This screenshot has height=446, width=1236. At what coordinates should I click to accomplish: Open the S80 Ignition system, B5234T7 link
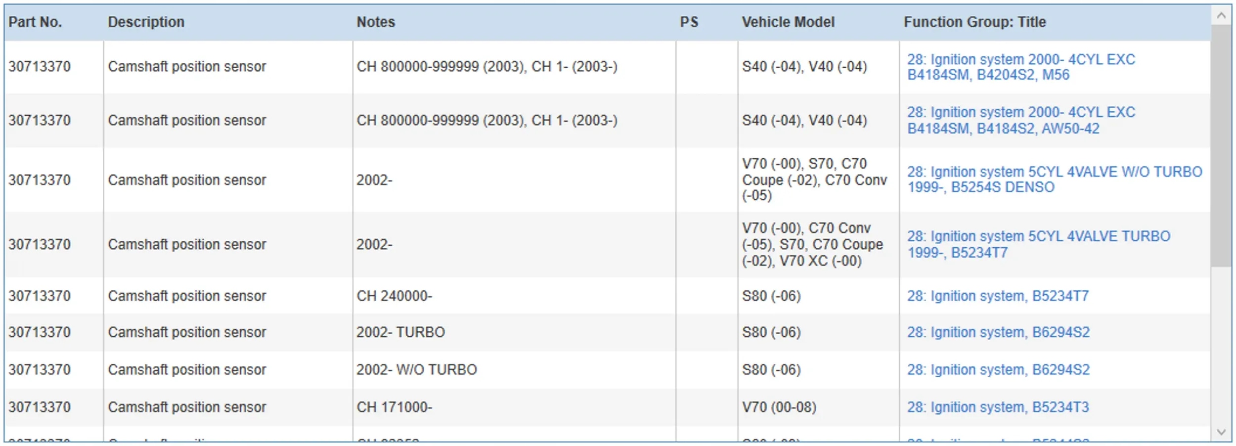tap(998, 296)
